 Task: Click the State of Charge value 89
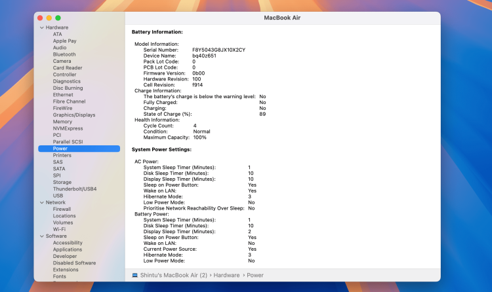click(262, 115)
